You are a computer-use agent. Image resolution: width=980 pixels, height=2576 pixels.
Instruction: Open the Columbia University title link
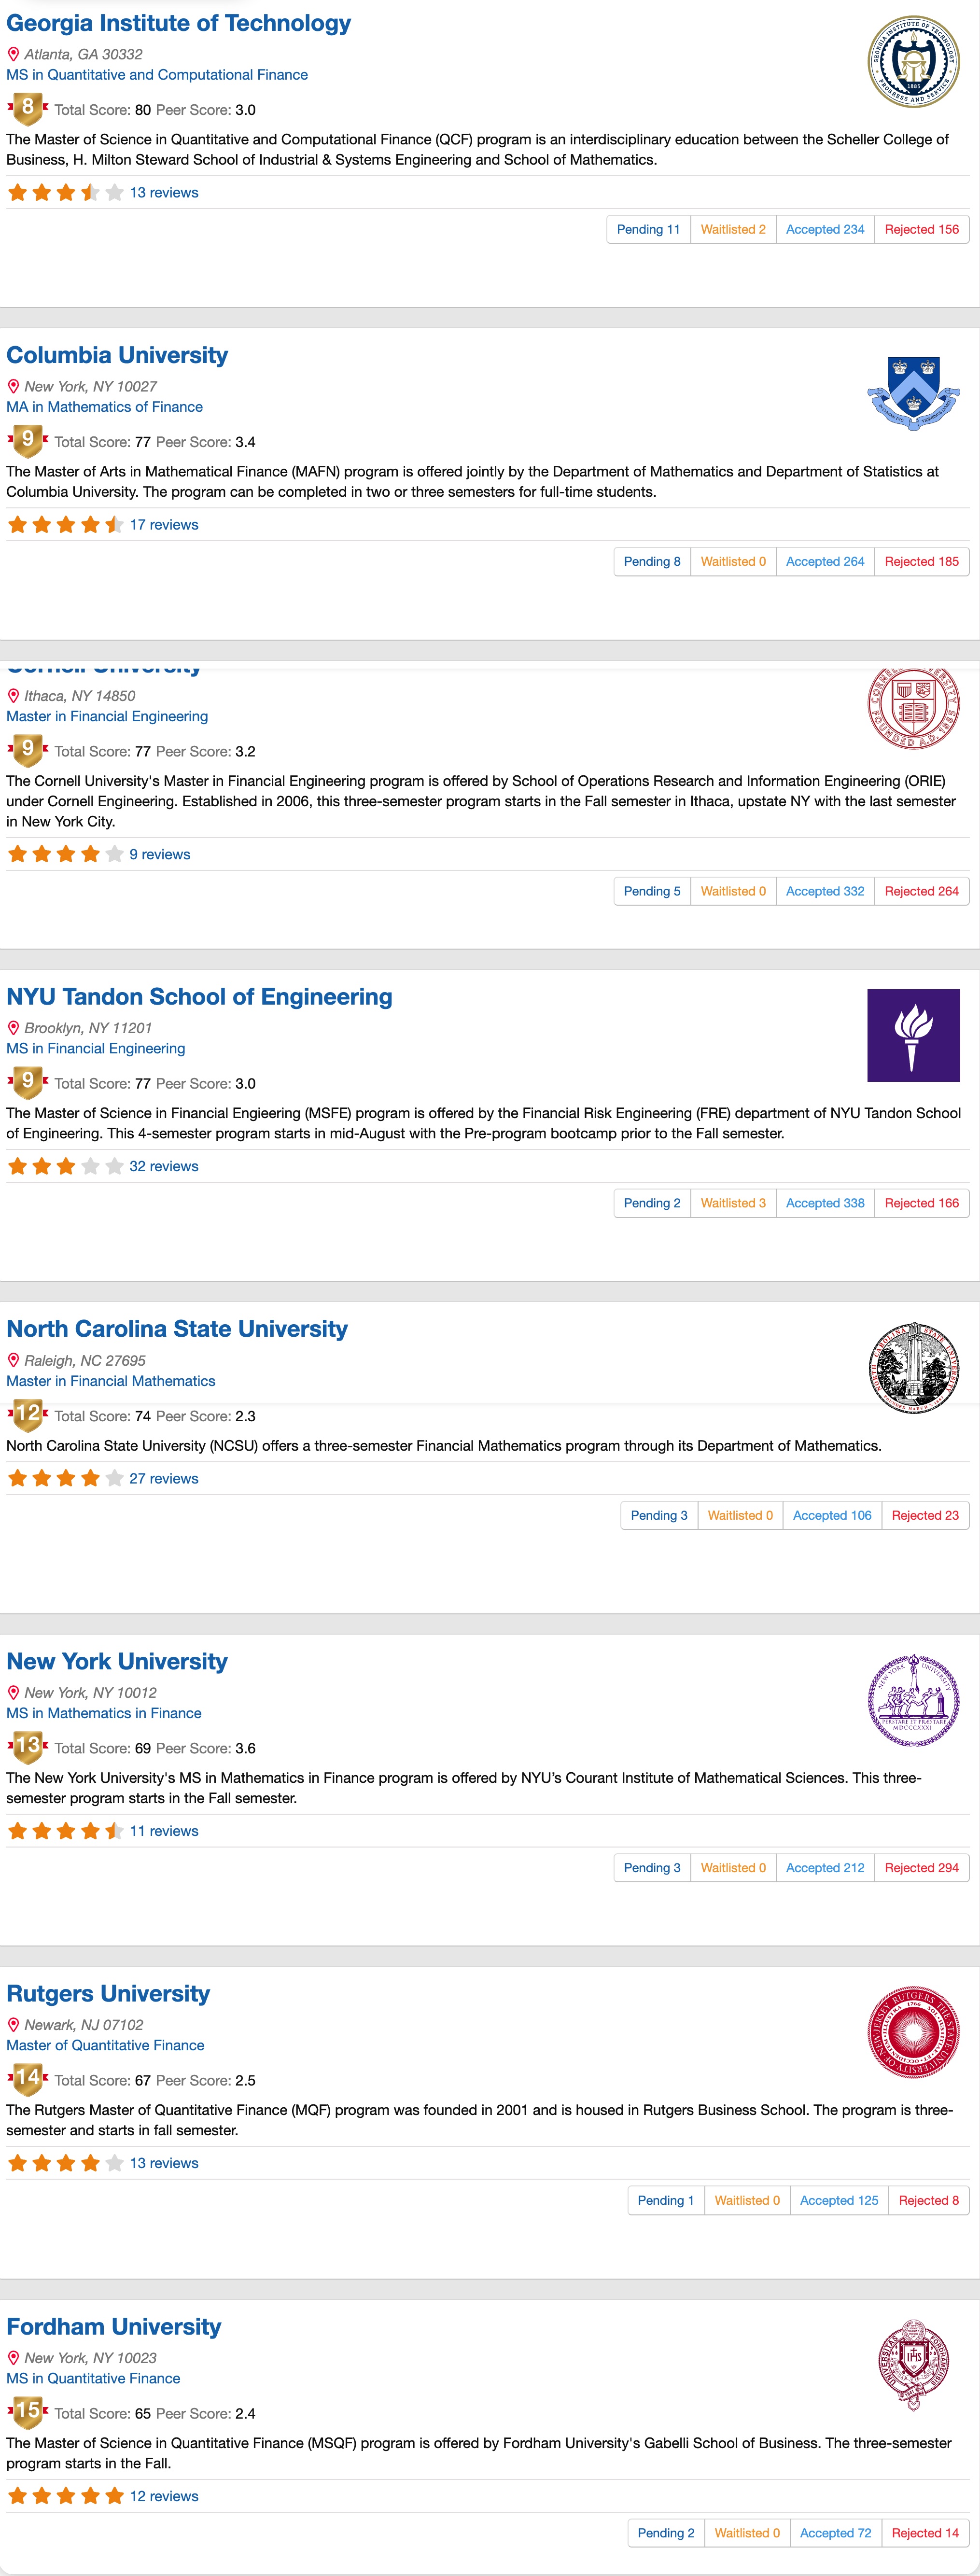[117, 355]
